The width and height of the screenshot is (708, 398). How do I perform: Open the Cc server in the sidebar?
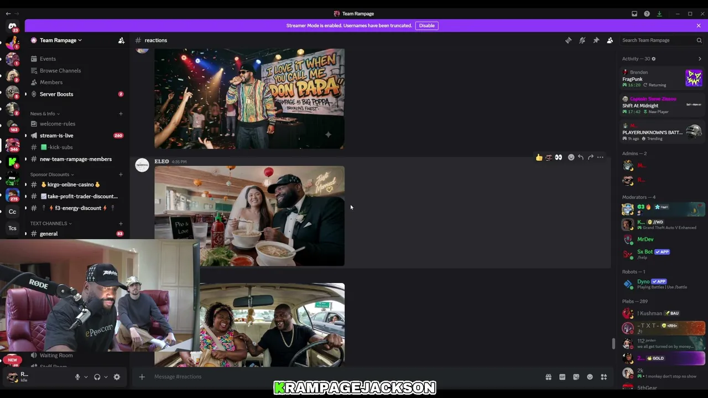[12, 212]
